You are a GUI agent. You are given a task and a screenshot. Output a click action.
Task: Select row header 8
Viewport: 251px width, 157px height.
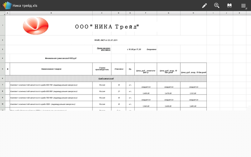3,91
